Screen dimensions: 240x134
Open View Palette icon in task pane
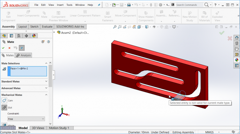[x=237, y=54]
